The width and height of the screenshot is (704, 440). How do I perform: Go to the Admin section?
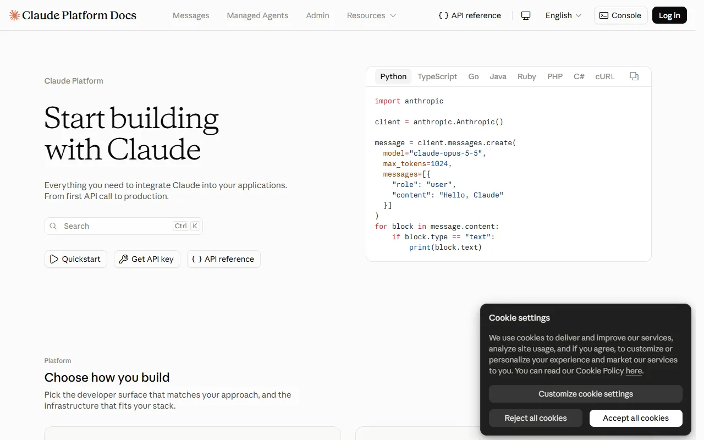(x=318, y=15)
